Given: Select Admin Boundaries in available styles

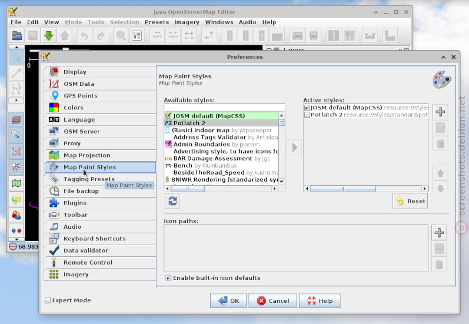Looking at the screenshot, I should (x=221, y=145).
